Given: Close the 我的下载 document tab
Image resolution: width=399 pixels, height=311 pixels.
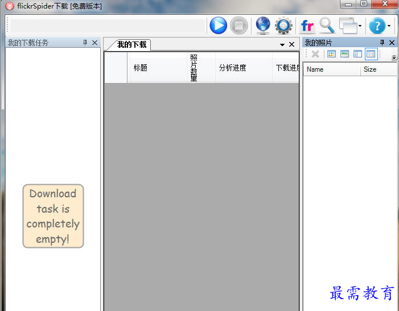Looking at the screenshot, I should pos(291,44).
